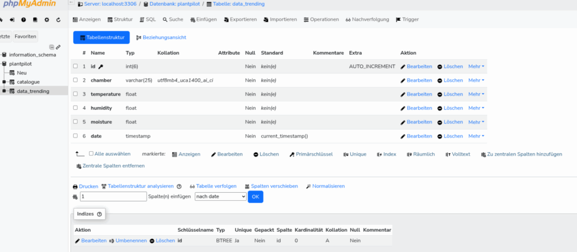Open the Exportieren tab
This screenshot has width=577, height=252.
[x=240, y=19]
